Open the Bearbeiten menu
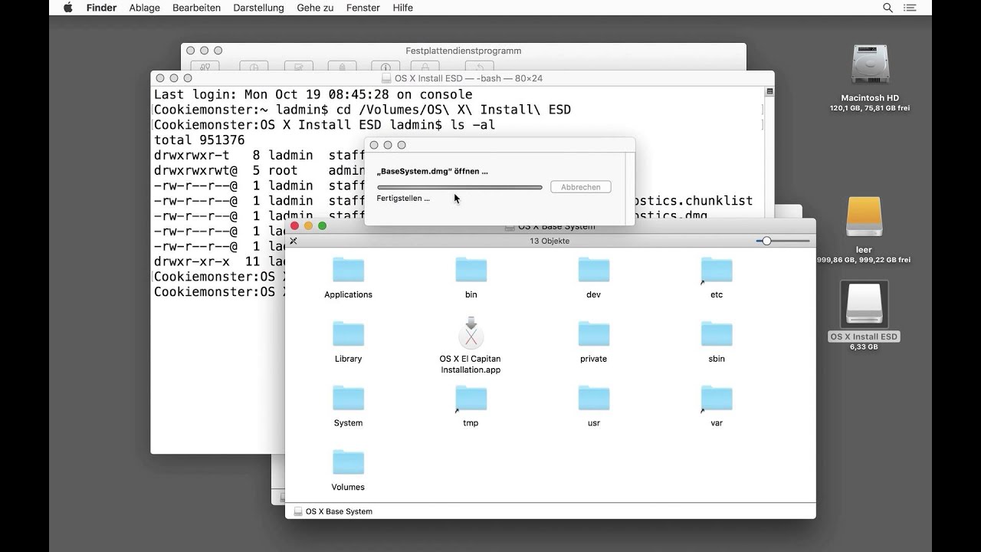 click(x=196, y=8)
